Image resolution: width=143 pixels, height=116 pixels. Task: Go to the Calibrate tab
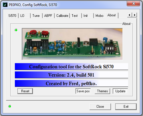(62, 16)
